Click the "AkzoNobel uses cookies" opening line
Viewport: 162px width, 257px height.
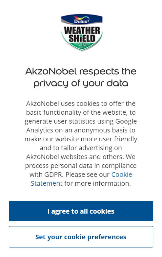[81, 104]
